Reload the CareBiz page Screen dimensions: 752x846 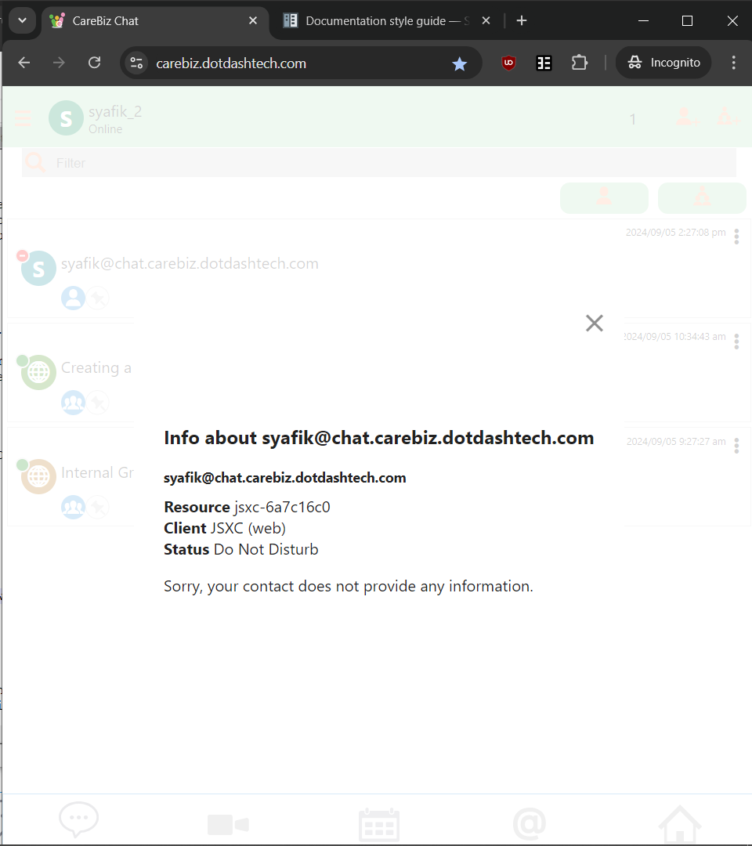(94, 63)
